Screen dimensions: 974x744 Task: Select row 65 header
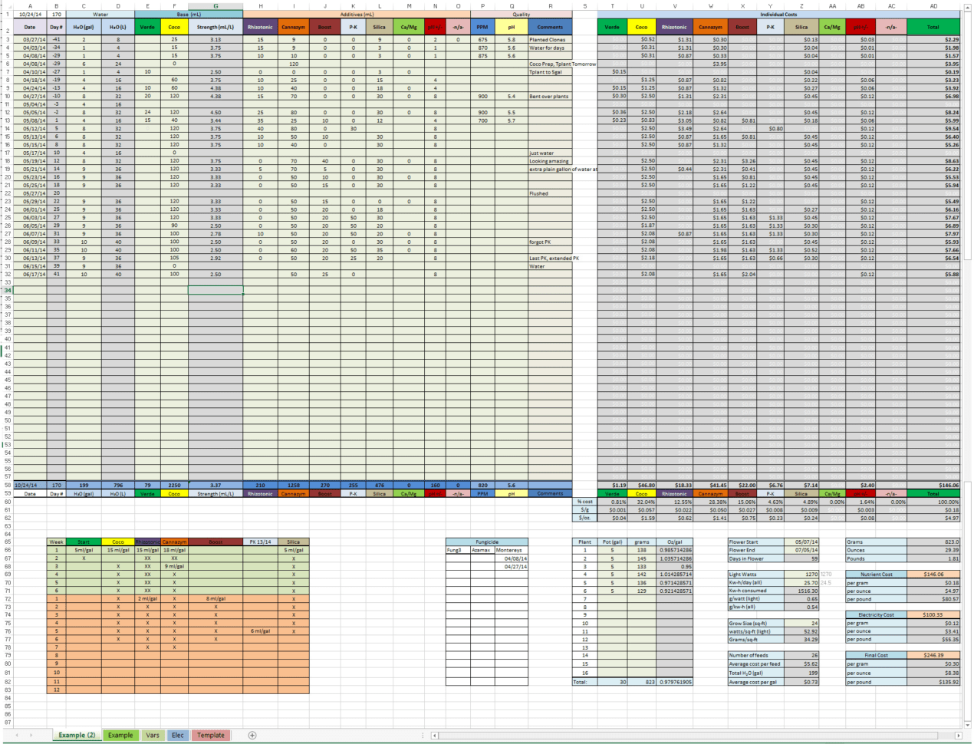tap(6, 542)
